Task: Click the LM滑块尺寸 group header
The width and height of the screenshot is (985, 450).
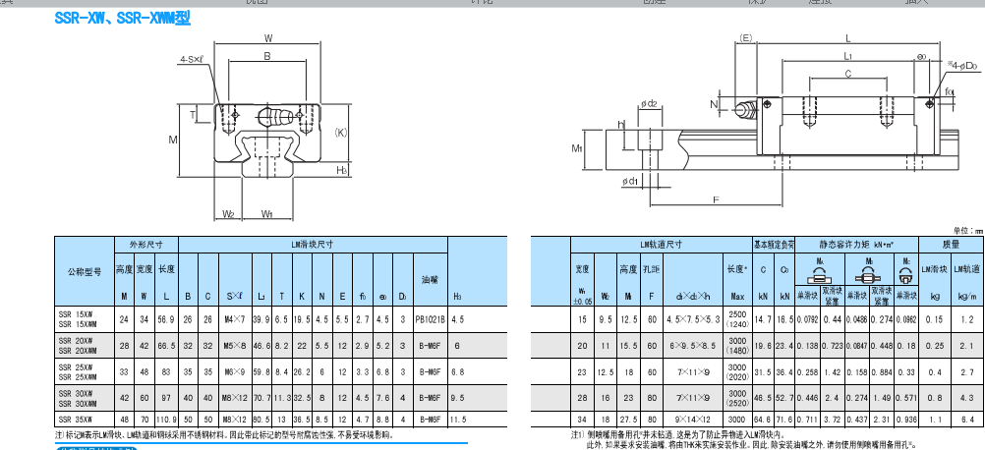Action: [313, 245]
